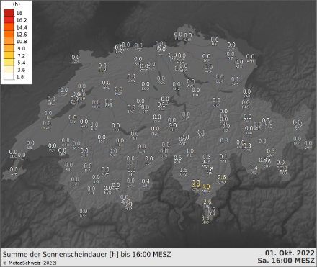This screenshot has height=267, width=317.
Task: Click the 1.5 value at station CEV
Action: (184, 170)
